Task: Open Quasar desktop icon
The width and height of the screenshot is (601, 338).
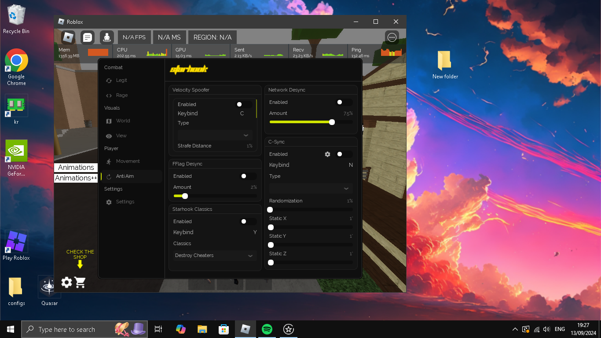Action: (49, 291)
